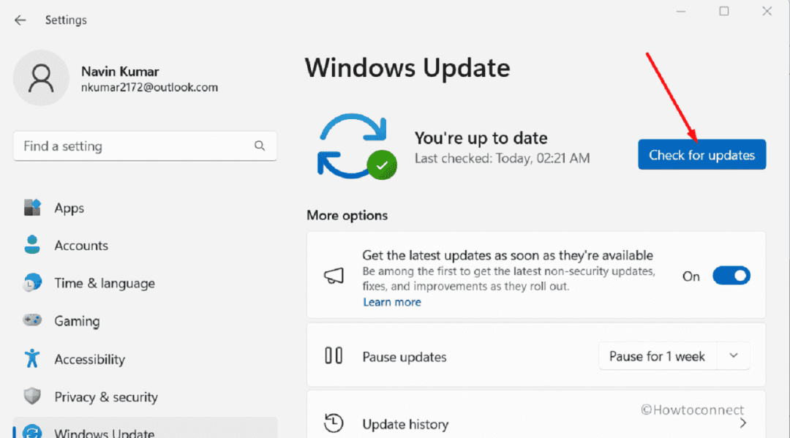
Task: Click the back arrow in Settings header
Action: point(20,20)
